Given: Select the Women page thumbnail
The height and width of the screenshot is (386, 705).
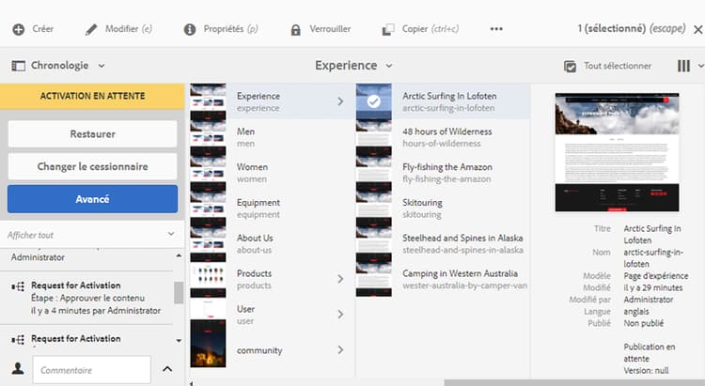Looking at the screenshot, I should 208,173.
